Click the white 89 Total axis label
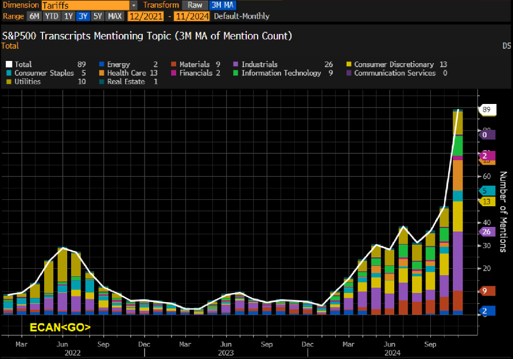 [487, 110]
